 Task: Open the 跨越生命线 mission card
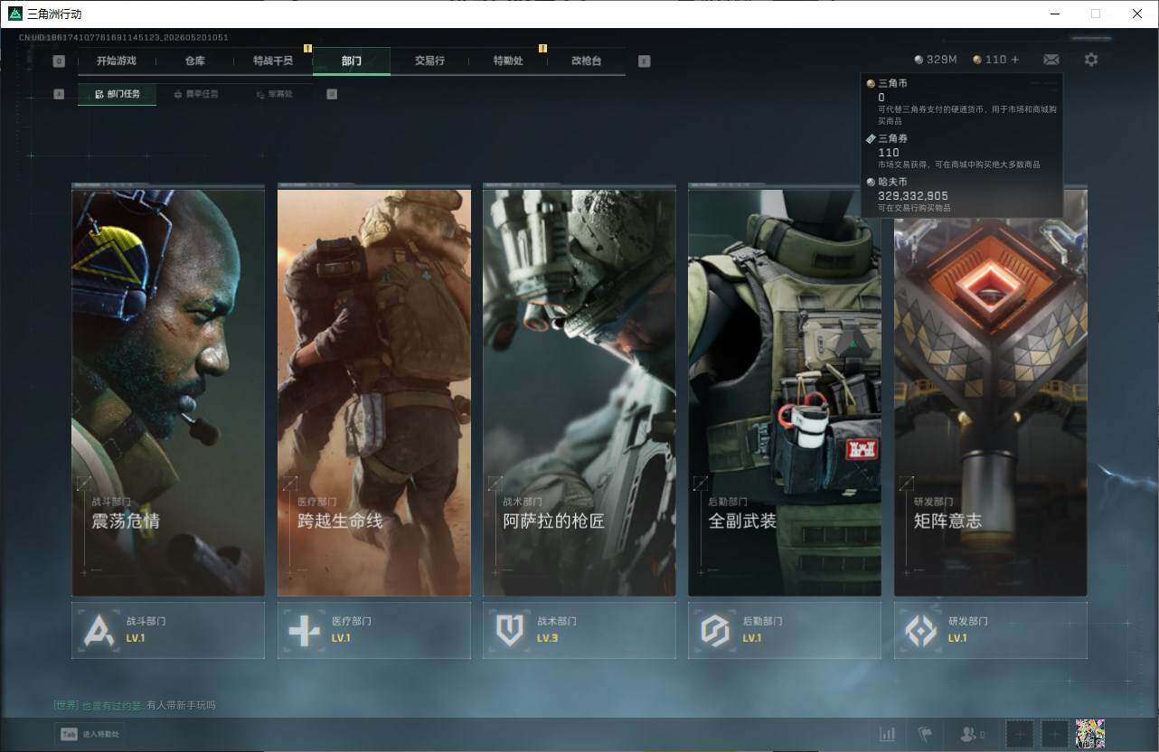pyautogui.click(x=373, y=390)
